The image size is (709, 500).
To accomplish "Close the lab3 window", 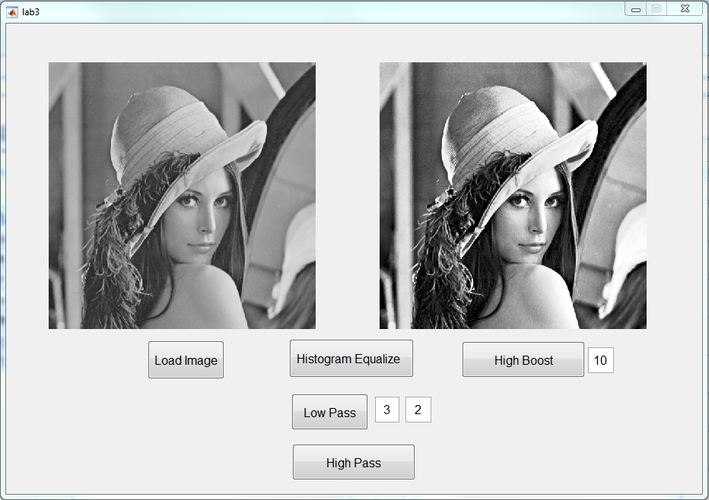I will 684,9.
